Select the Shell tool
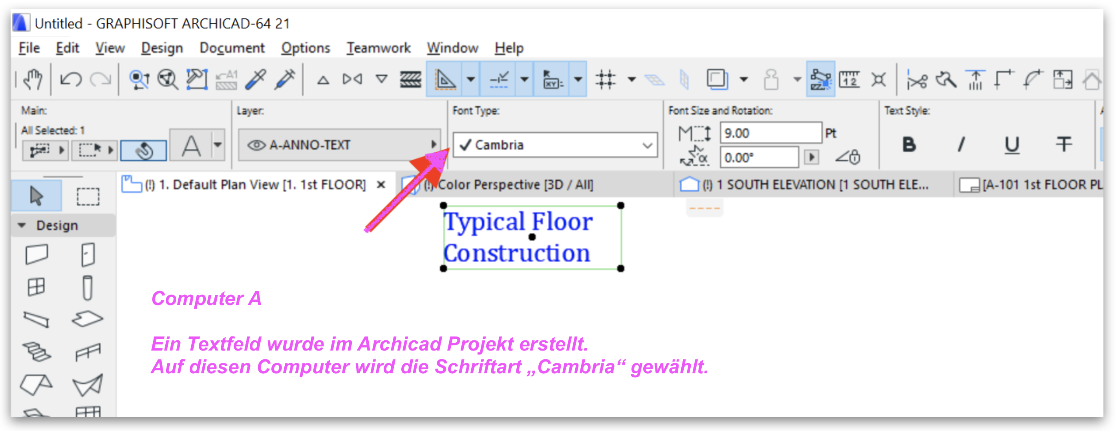 tap(88, 385)
